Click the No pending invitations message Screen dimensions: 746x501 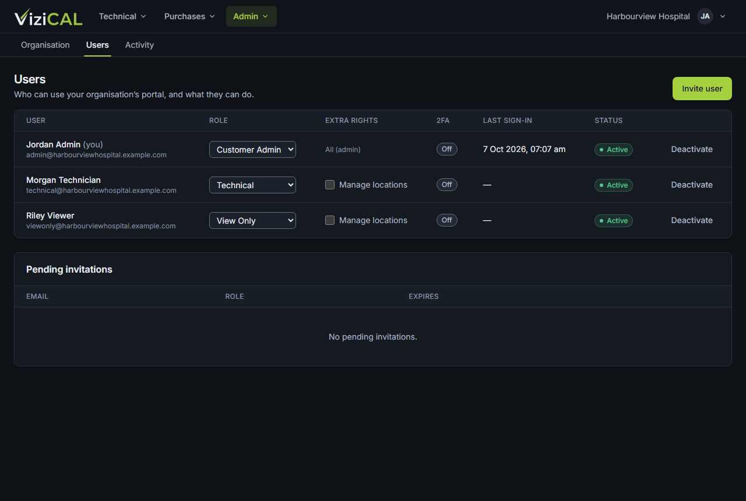point(373,337)
